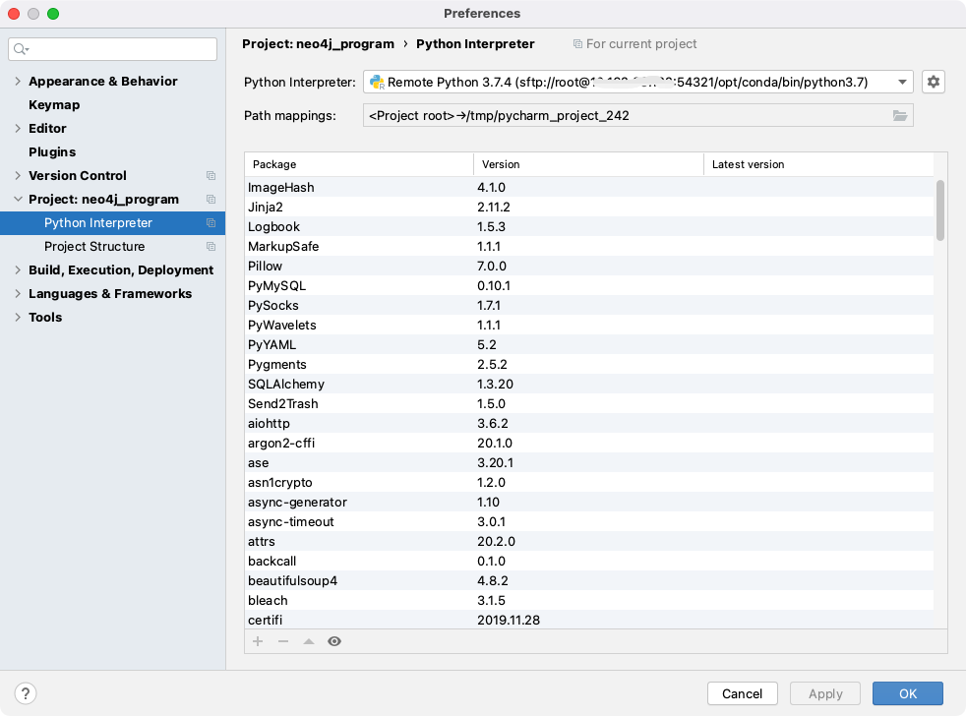Viewport: 966px width, 716px height.
Task: Focus the settings search field
Action: (112, 49)
